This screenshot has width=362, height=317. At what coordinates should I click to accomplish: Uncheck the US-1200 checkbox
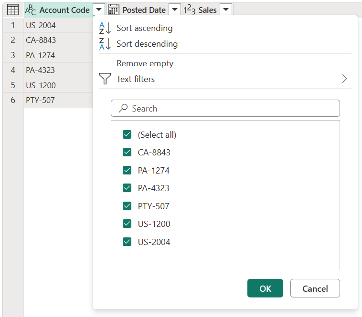pyautogui.click(x=127, y=224)
